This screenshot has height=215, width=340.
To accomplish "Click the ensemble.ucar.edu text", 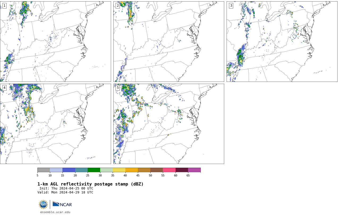I will [55, 212].
